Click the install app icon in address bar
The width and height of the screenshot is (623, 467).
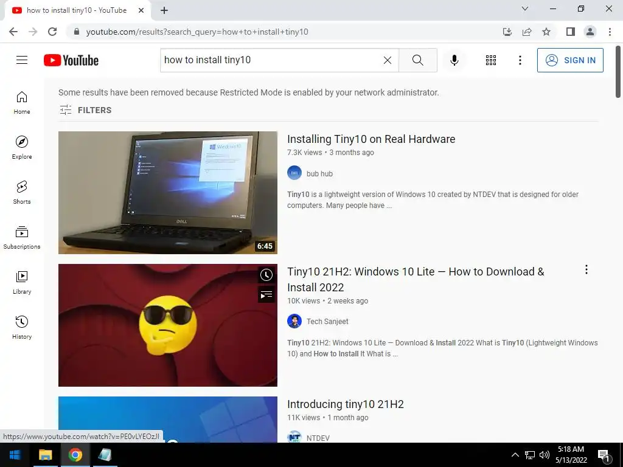tap(507, 32)
